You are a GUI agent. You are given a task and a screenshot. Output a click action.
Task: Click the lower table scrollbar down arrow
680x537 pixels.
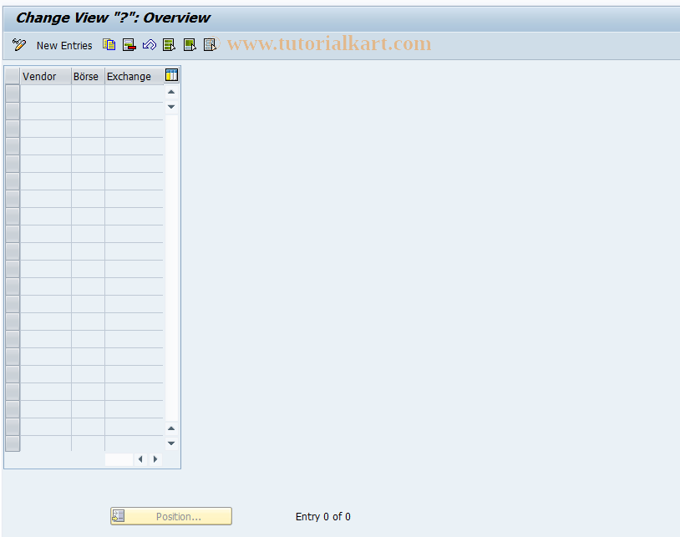pos(170,443)
